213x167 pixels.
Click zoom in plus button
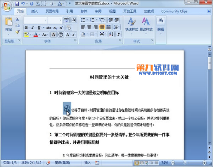(204, 163)
